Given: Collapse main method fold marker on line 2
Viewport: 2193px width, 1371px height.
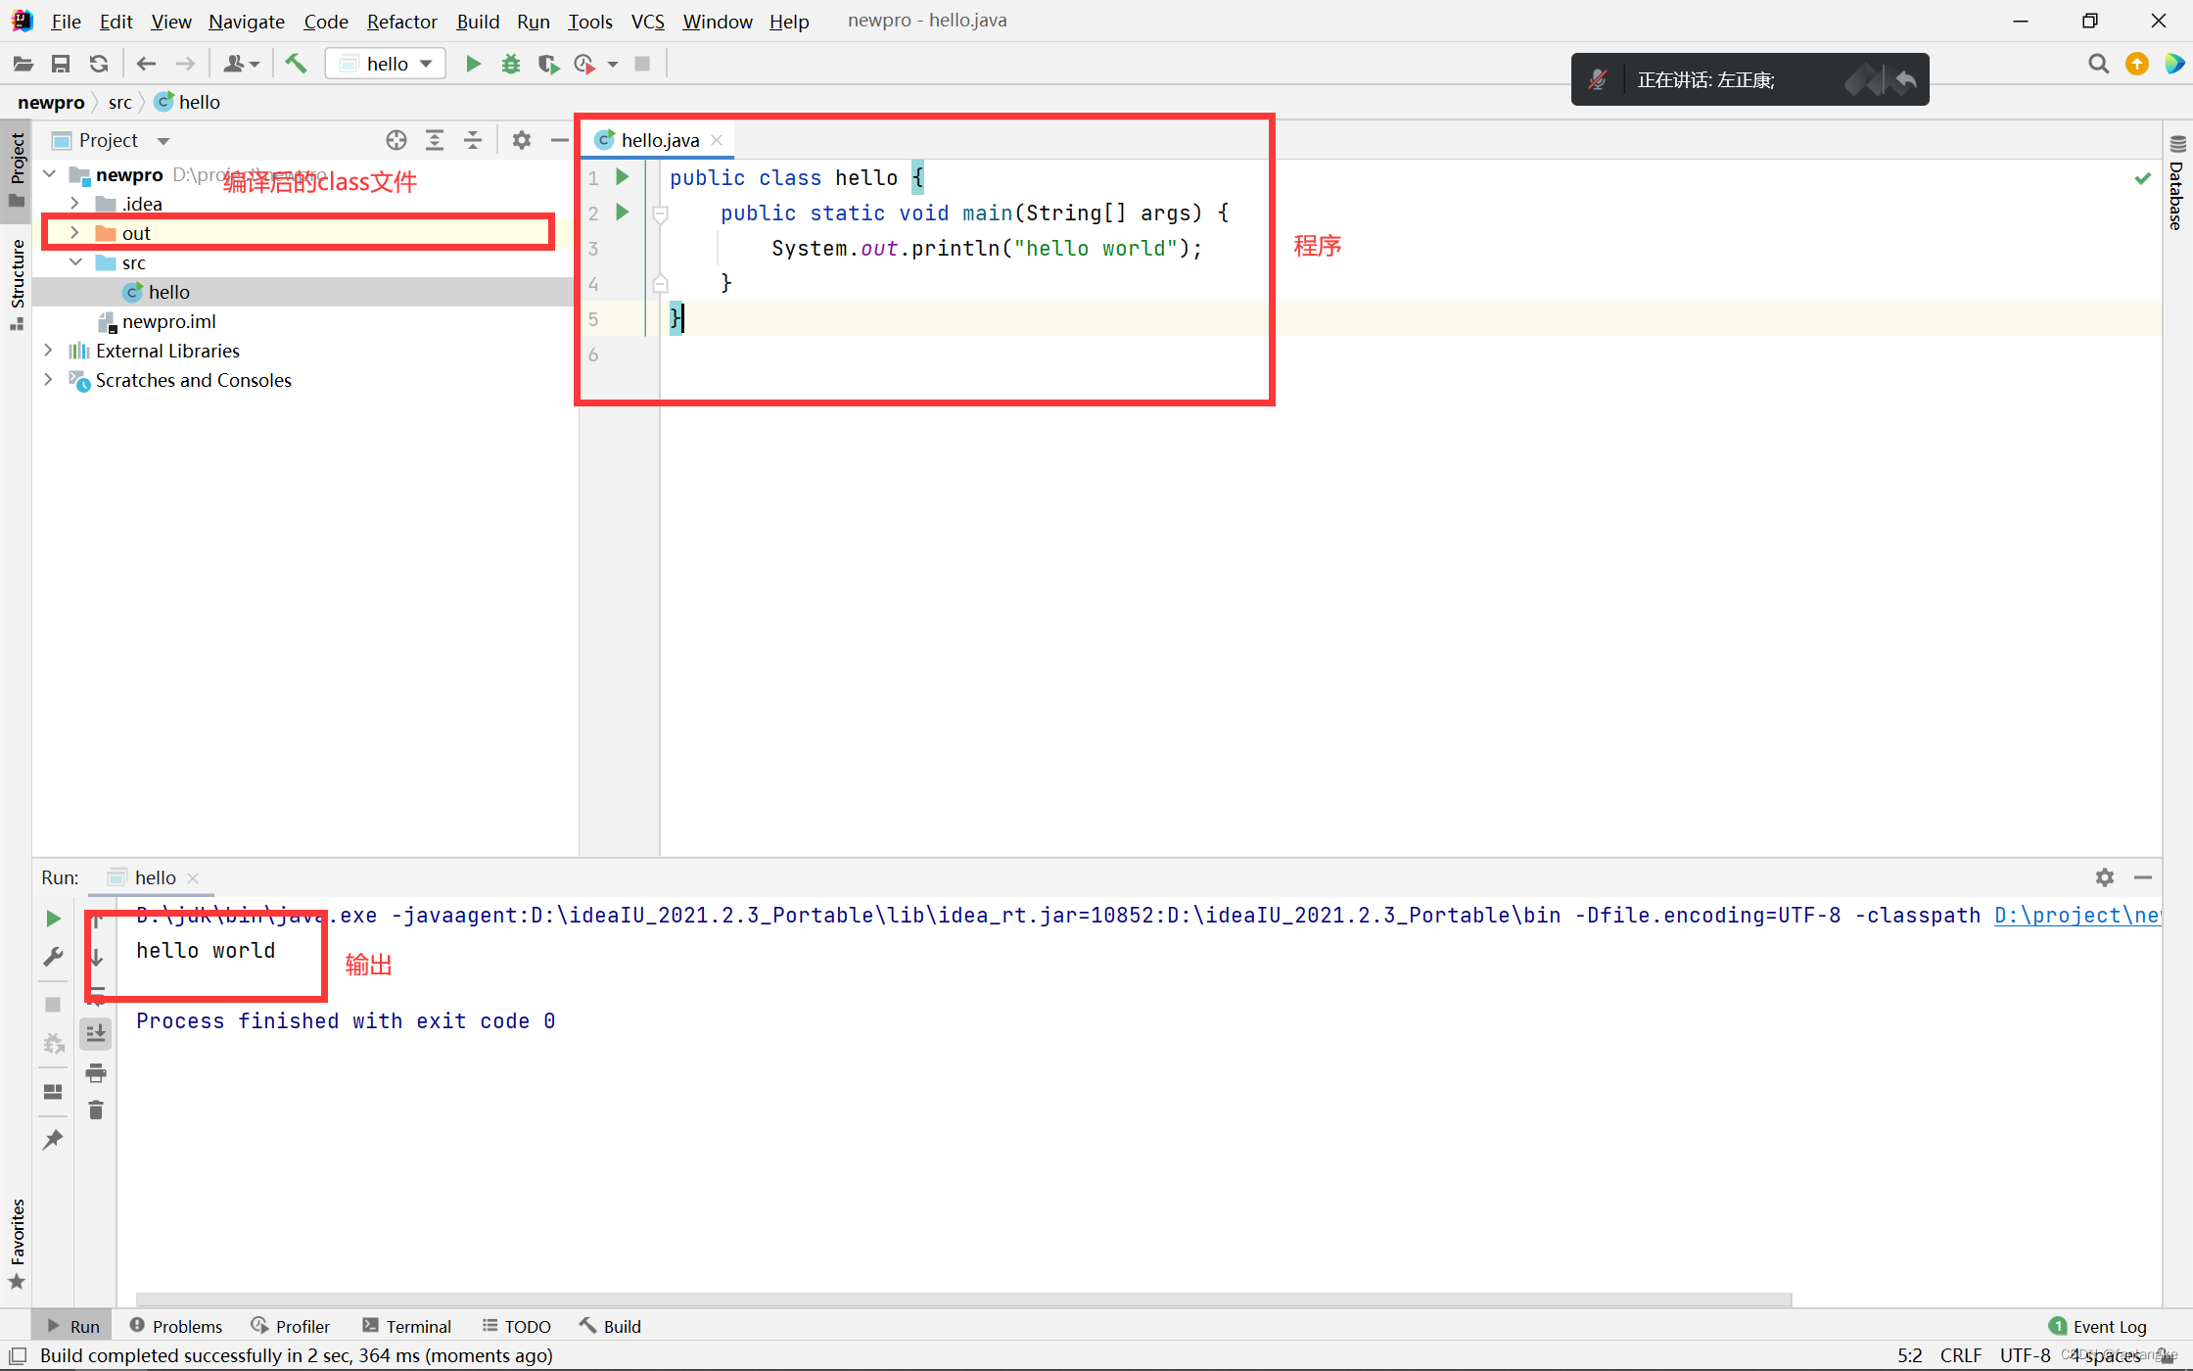Looking at the screenshot, I should [x=661, y=213].
